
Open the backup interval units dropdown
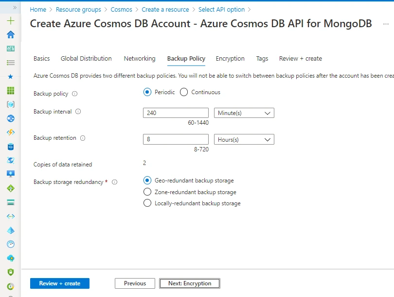244,113
